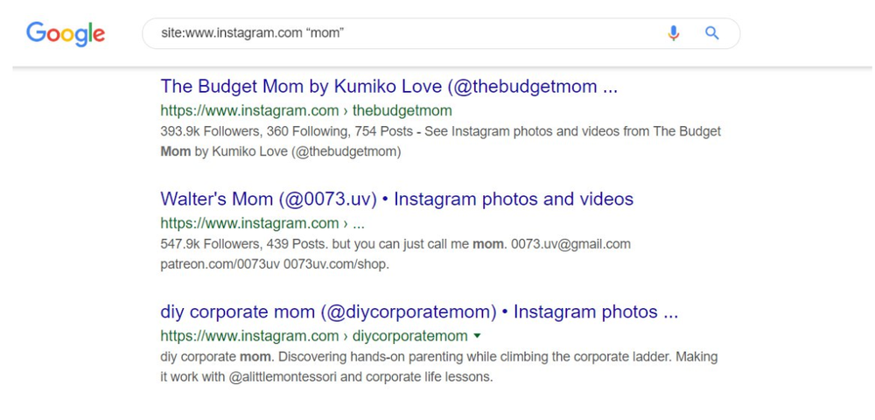Click the Walter's Mom green URL with ellipsis

click(262, 223)
